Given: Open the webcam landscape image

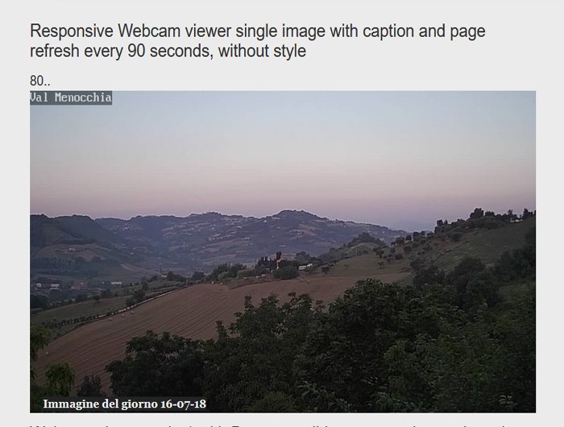Looking at the screenshot, I should [x=283, y=251].
